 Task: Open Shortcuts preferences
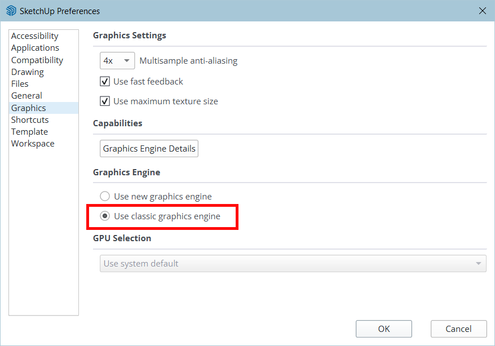(30, 120)
